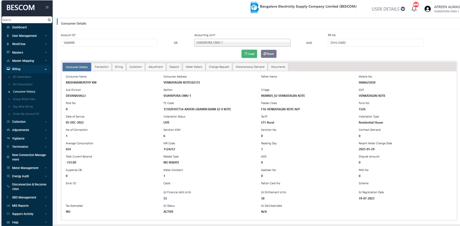Click the meter change date 2025-01-29
460x226 pixels.
coord(366,149)
